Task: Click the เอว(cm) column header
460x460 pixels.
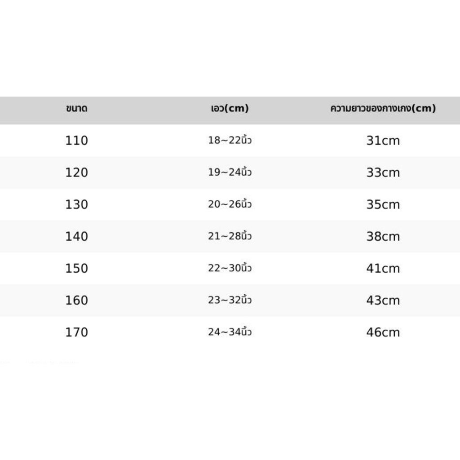Action: [230, 108]
